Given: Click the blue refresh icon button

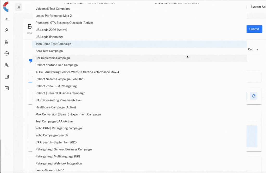Looking at the screenshot, I should 254,96.
